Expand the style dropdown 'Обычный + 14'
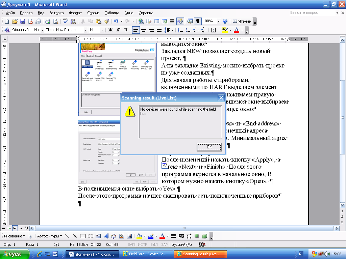 [x=42, y=30]
